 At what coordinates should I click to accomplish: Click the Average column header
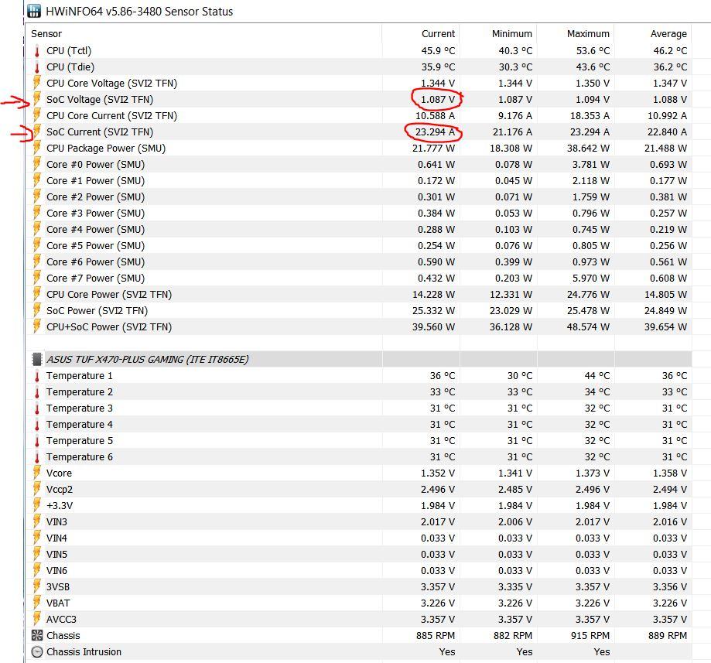tap(668, 34)
